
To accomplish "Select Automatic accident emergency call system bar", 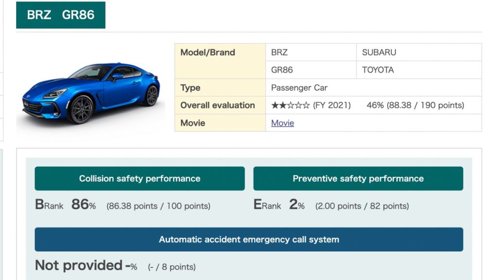I will tap(249, 239).
